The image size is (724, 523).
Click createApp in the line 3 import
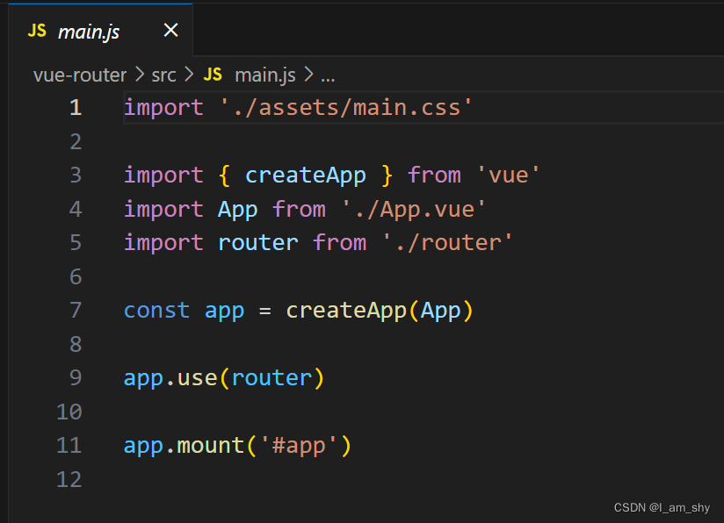[305, 176]
